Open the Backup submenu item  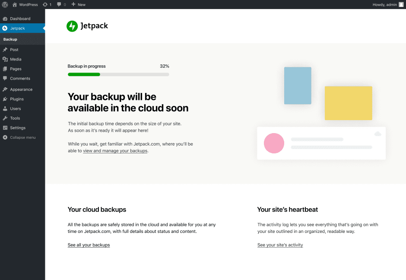[x=22, y=39]
